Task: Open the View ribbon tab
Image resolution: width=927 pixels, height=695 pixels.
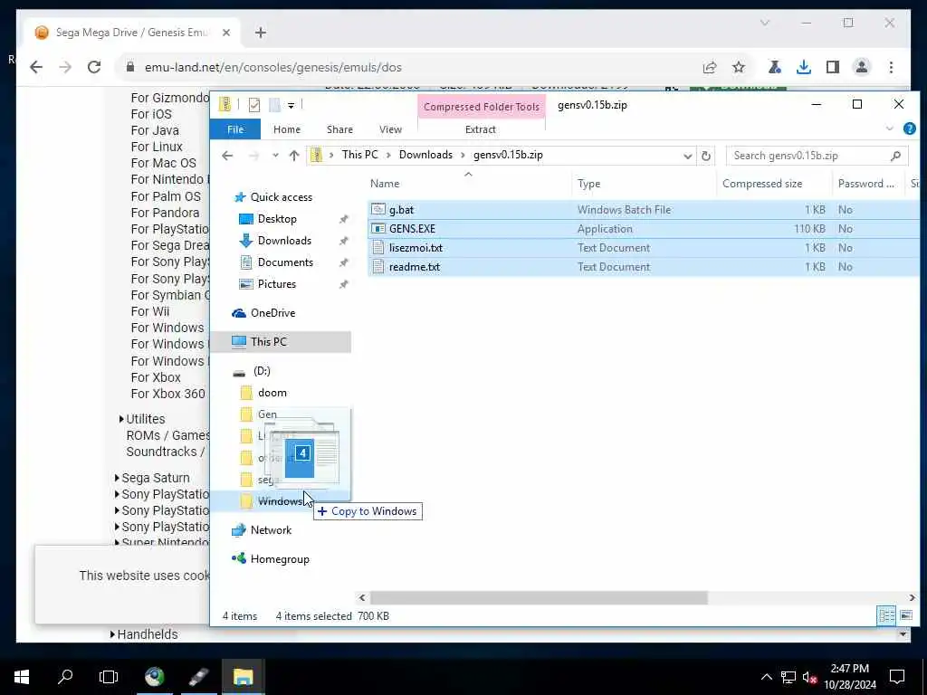Action: 390,129
